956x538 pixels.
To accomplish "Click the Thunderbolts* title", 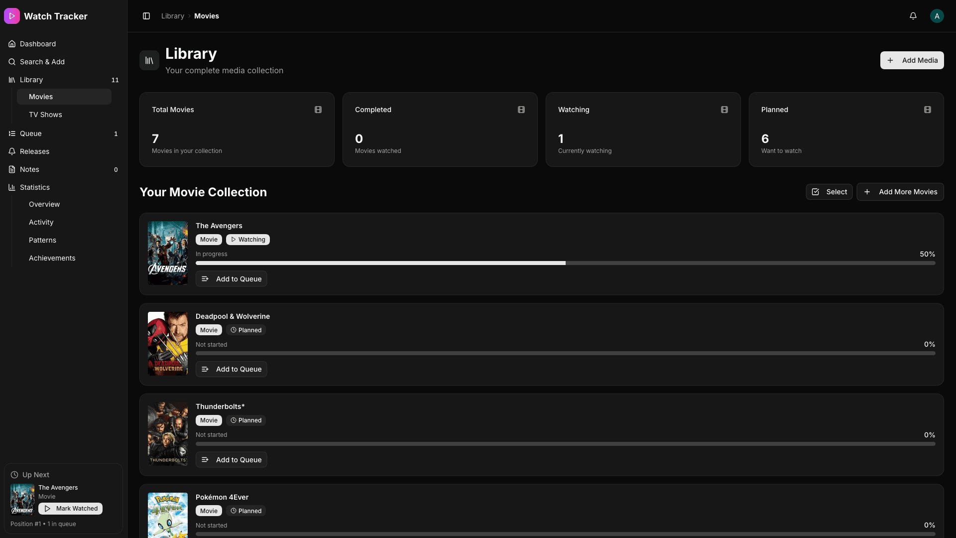I will 220,406.
